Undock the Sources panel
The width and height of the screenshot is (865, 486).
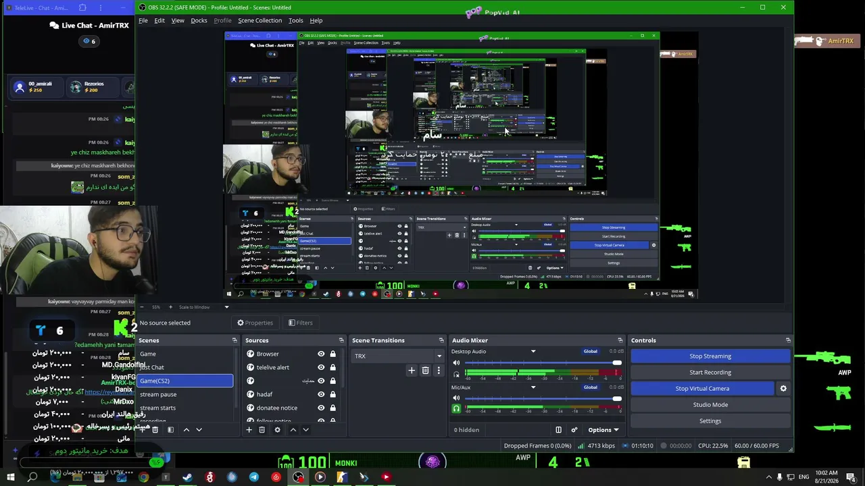341,340
